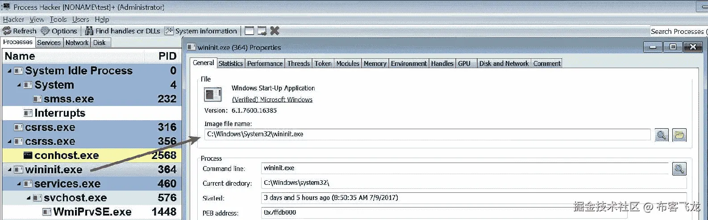Open the Environment properties tab
The width and height of the screenshot is (708, 220).
click(409, 64)
